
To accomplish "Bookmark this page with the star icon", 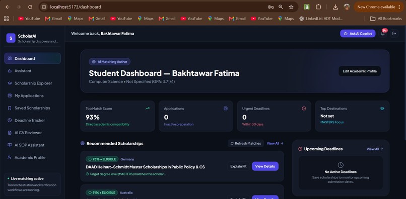I will (x=291, y=7).
